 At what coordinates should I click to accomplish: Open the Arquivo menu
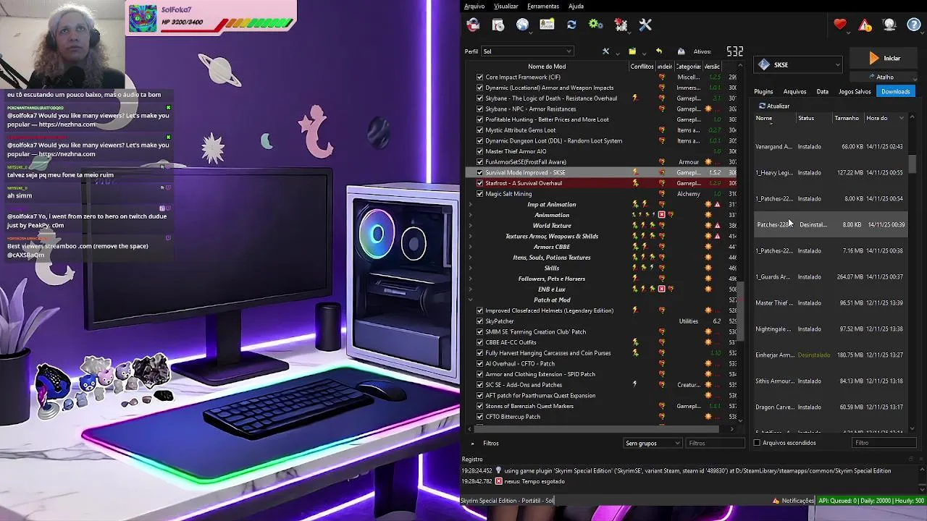(474, 7)
